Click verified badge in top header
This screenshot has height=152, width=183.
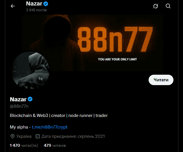pyautogui.click(x=46, y=4)
